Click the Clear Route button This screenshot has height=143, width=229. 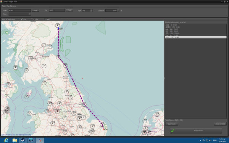click(172, 124)
